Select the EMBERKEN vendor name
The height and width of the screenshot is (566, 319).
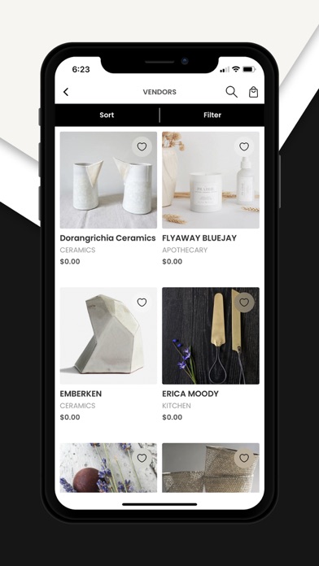coord(81,394)
